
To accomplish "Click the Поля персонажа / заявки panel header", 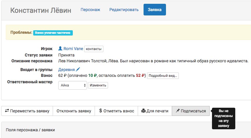I will pyautogui.click(x=30, y=130).
